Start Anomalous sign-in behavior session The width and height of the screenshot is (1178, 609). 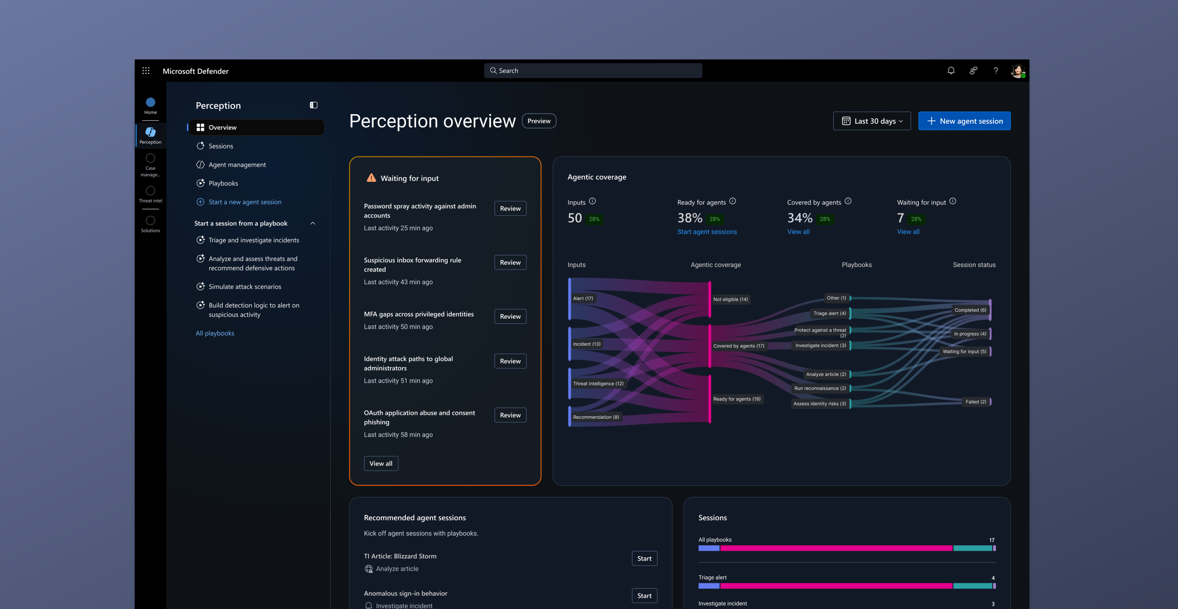[644, 596]
